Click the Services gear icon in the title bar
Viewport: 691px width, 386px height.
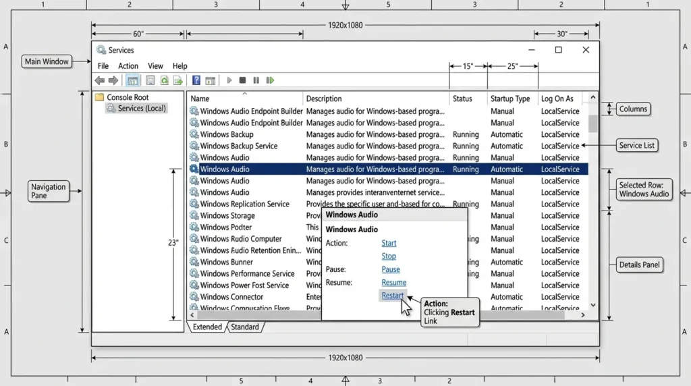tap(101, 50)
